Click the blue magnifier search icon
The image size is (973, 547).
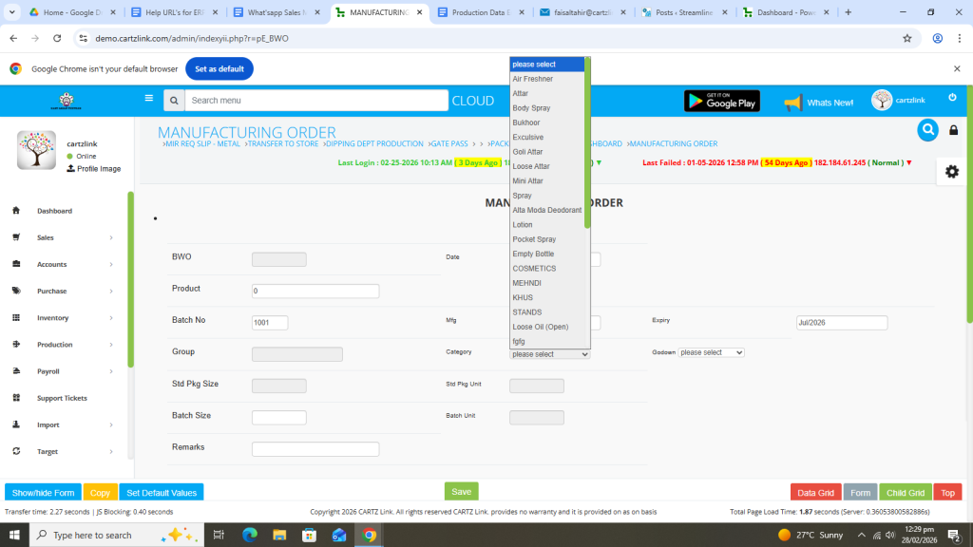pos(927,130)
